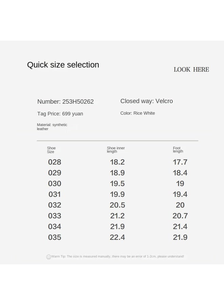Select shoe size 028 row

coord(117,162)
